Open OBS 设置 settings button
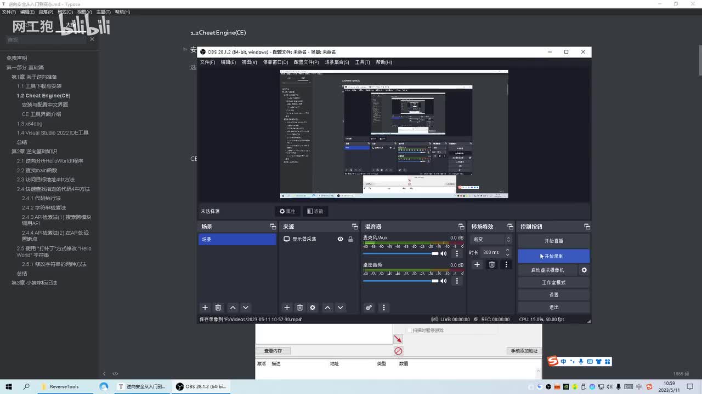702x394 pixels. 553,295
